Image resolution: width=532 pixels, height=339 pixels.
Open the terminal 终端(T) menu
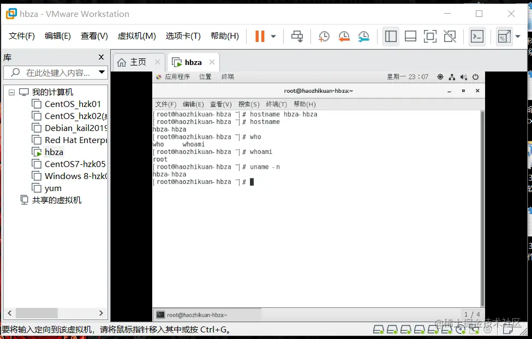pos(277,104)
